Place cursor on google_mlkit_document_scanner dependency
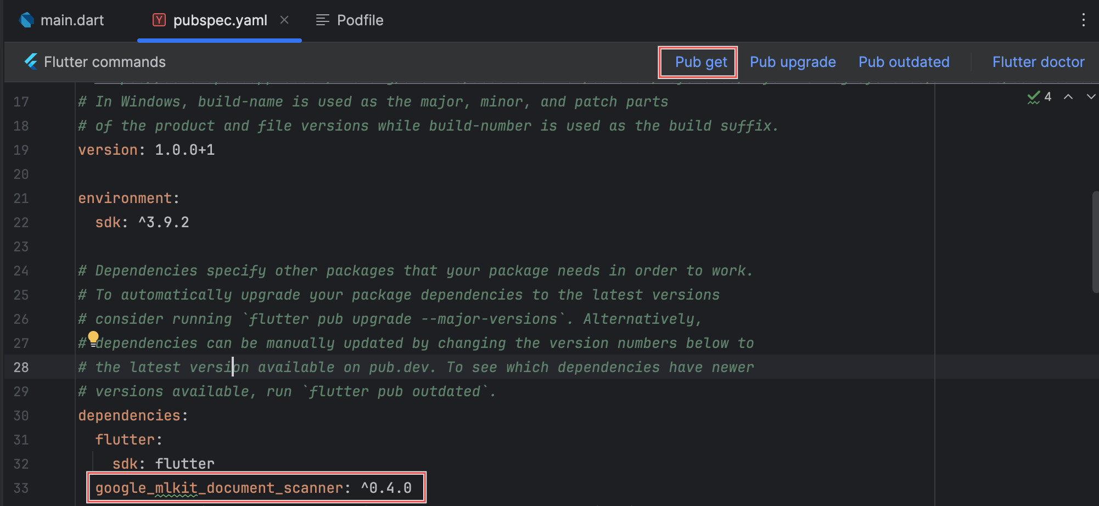 (220, 488)
